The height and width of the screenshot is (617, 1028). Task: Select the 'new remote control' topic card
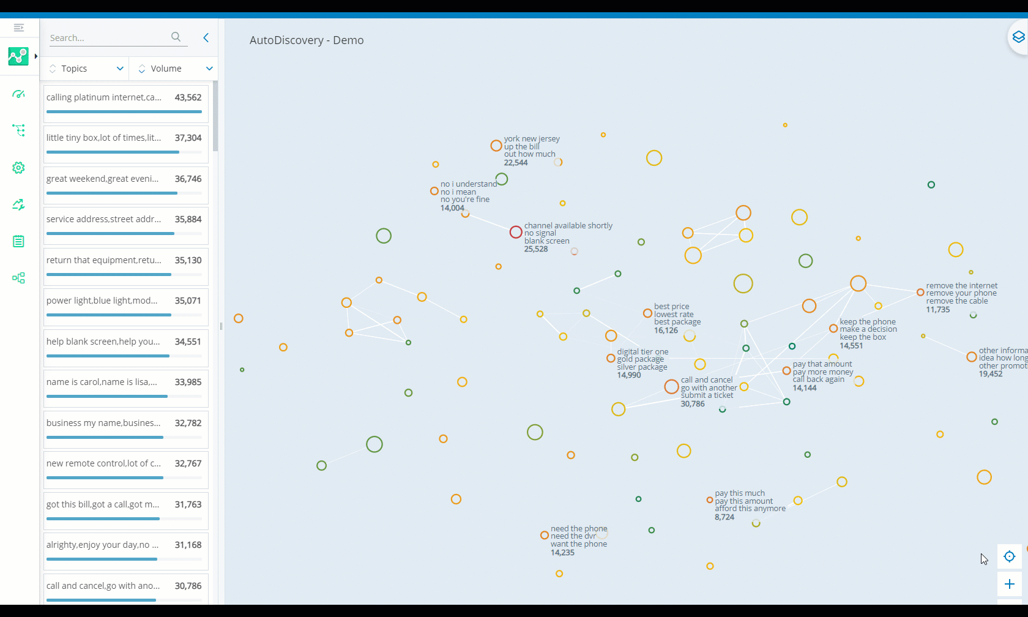click(126, 470)
